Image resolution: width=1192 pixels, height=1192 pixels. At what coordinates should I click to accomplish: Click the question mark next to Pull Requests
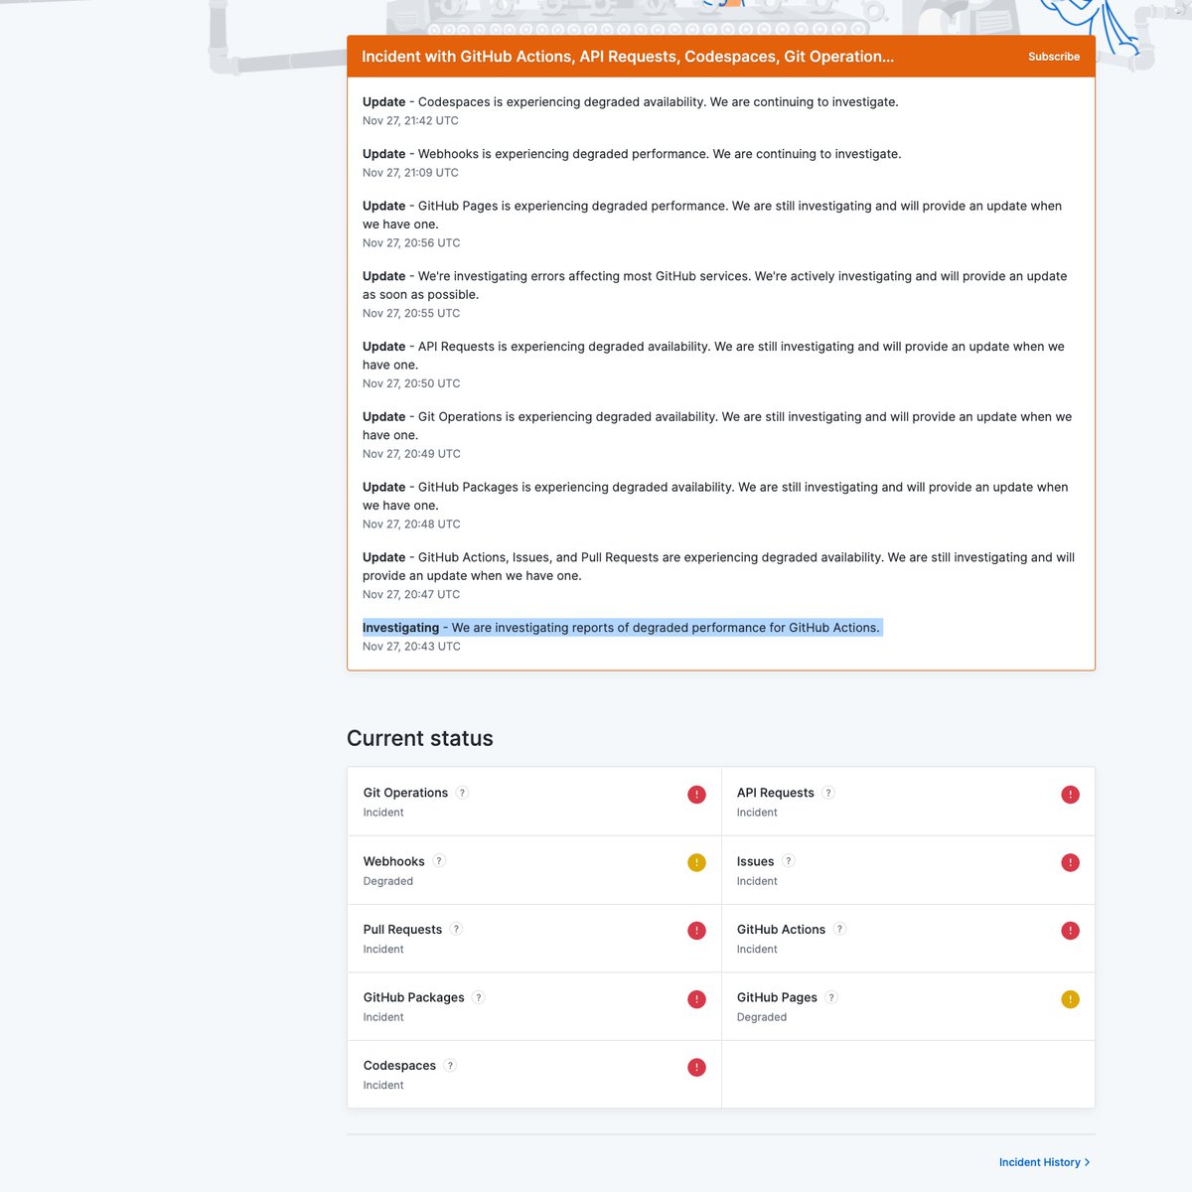[457, 929]
